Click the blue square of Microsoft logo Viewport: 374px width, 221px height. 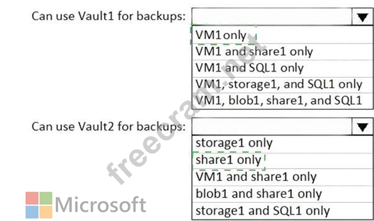coord(32,212)
